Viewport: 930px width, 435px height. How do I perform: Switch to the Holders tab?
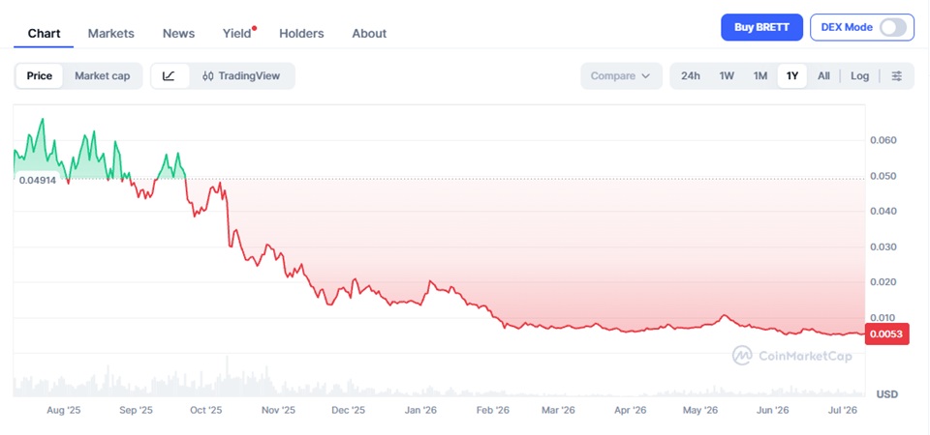301,34
